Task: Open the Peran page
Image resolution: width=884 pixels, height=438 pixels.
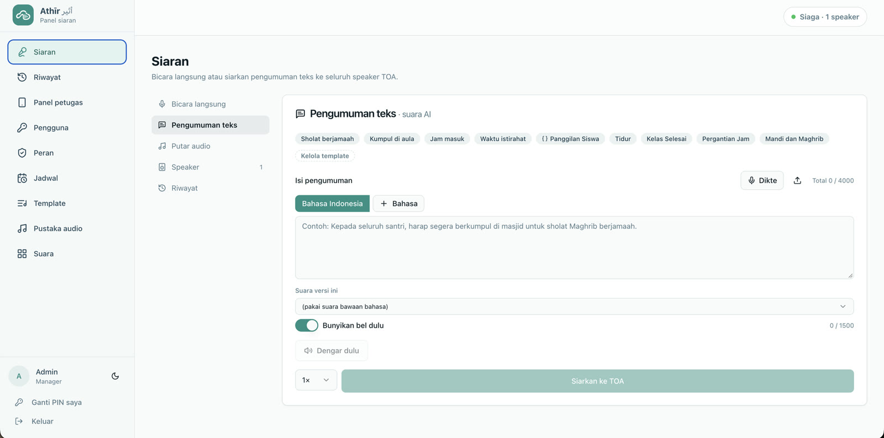Action: pos(67,153)
